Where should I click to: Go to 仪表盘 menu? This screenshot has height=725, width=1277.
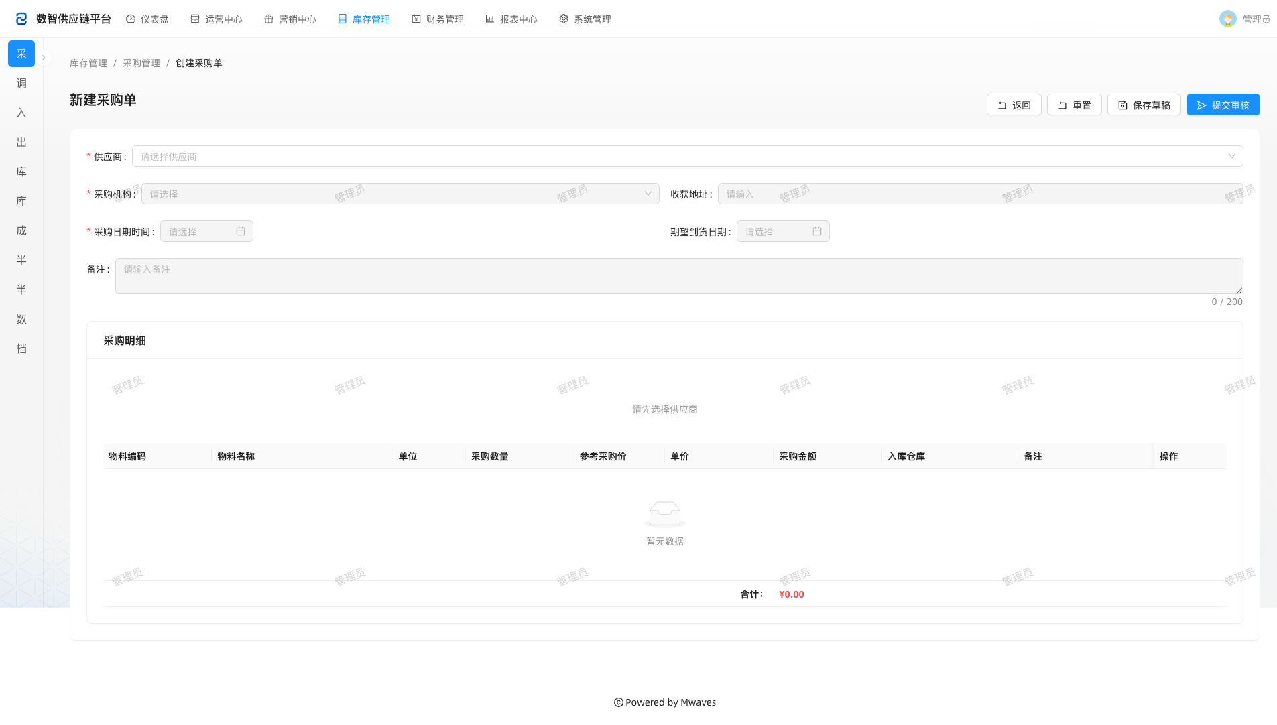tap(147, 19)
